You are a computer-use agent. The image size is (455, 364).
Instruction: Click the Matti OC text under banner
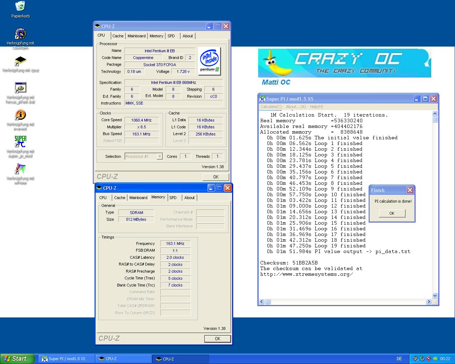[276, 82]
